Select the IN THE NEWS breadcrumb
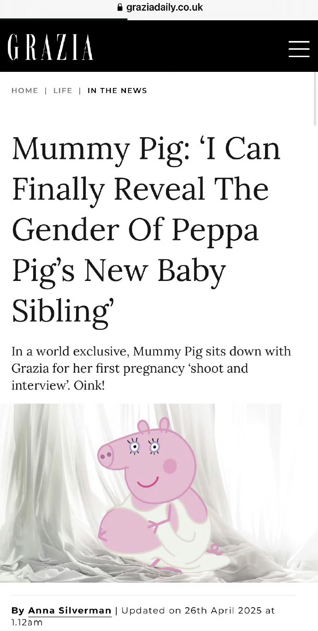This screenshot has height=631, width=318. click(x=117, y=91)
